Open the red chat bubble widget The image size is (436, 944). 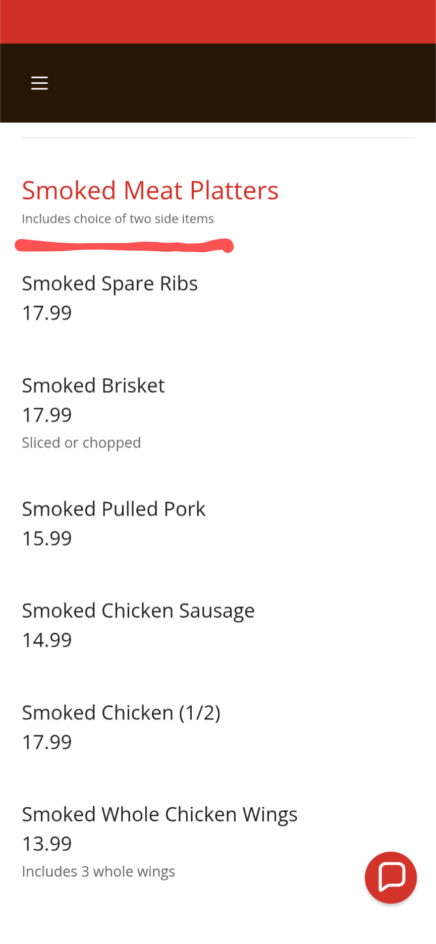click(x=391, y=877)
